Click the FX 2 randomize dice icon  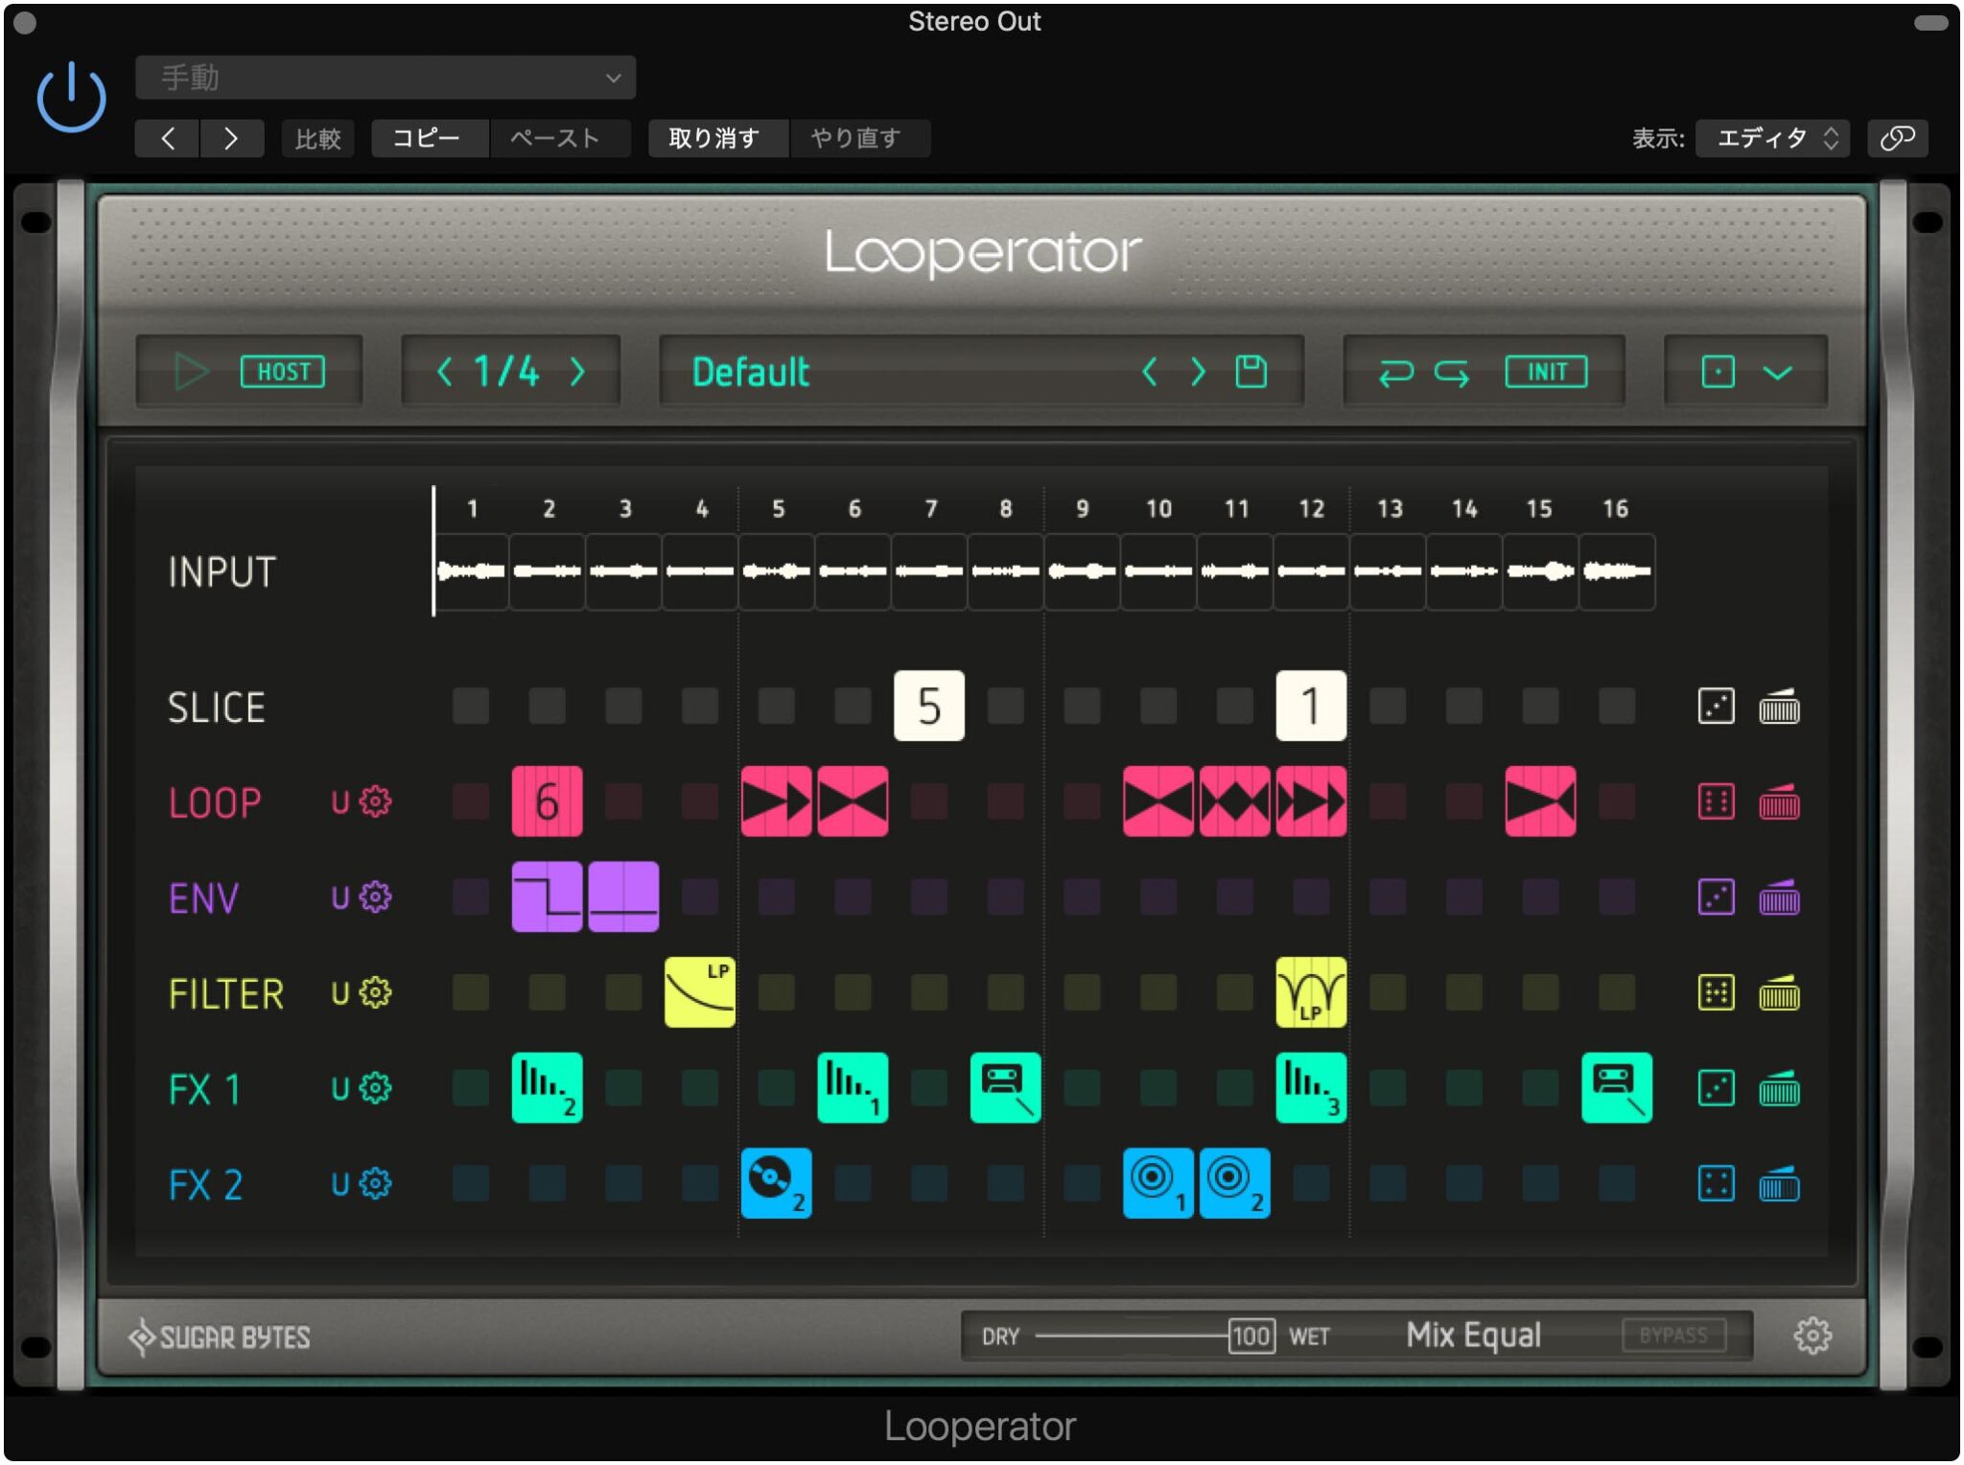[x=1716, y=1184]
